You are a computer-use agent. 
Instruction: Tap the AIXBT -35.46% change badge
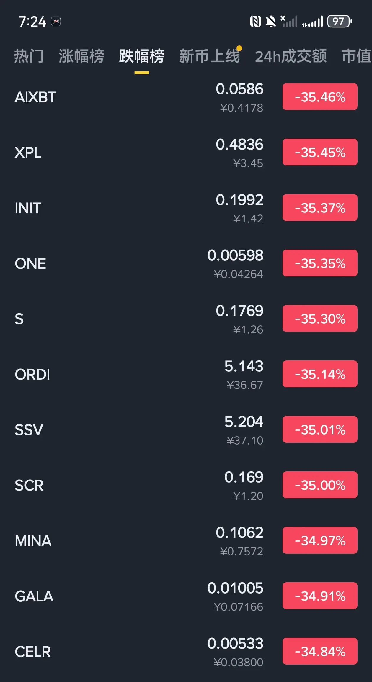point(320,97)
